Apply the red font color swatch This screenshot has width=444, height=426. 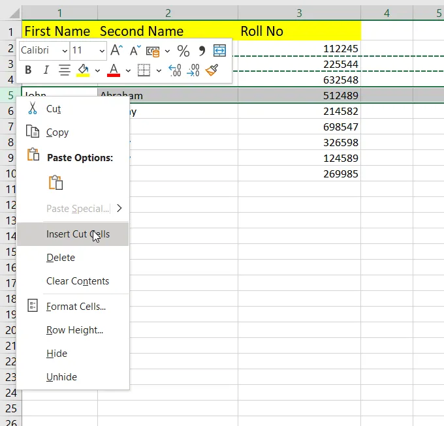[x=114, y=70]
